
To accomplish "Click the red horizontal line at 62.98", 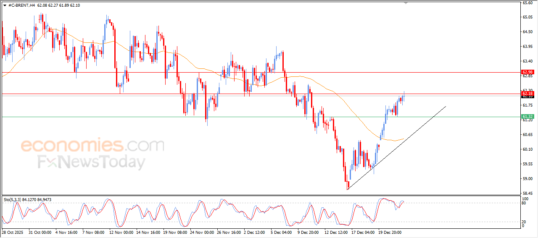I will (x=261, y=72).
